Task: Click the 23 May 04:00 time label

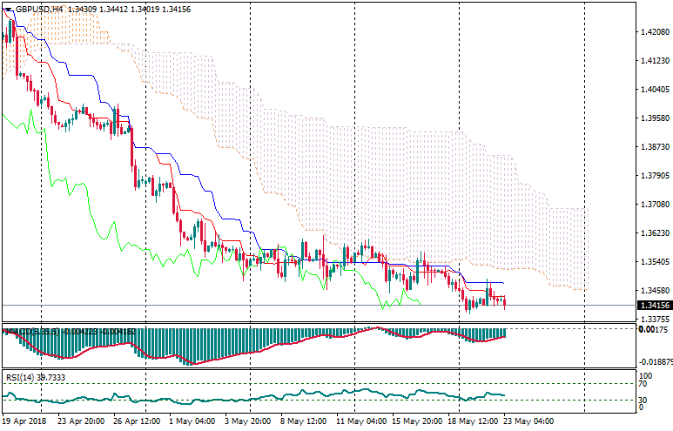Action: click(530, 421)
